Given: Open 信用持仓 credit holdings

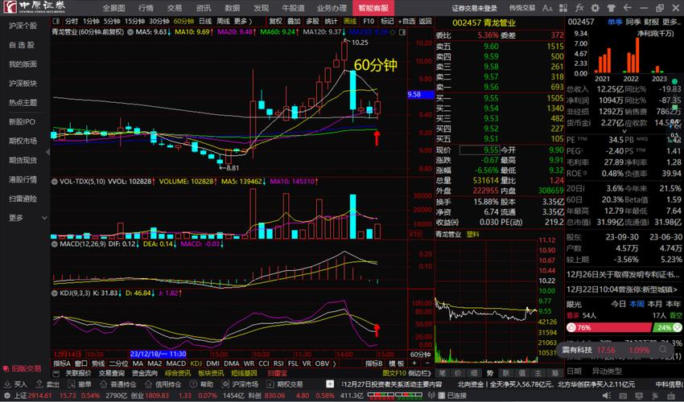Looking at the screenshot, I should click(163, 384).
